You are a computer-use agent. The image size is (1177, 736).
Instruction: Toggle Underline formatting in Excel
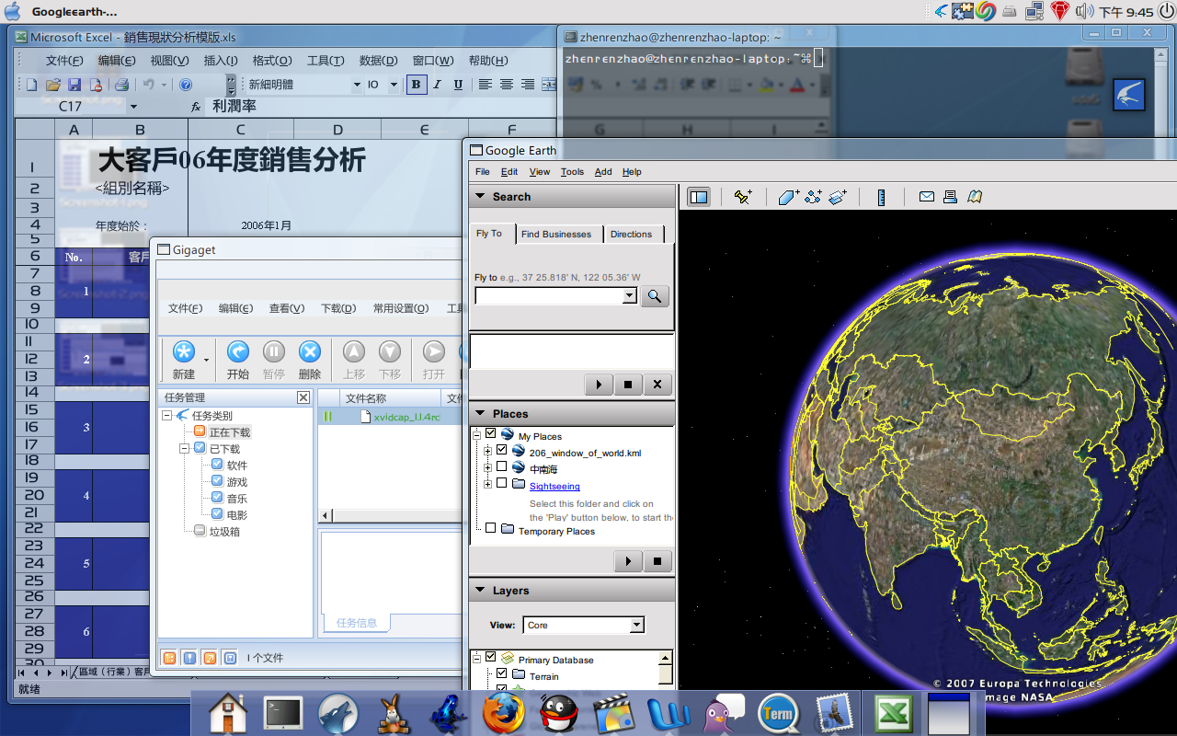coord(457,85)
